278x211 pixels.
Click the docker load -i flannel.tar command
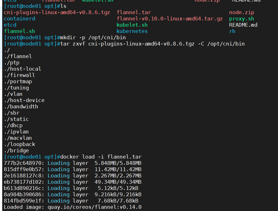(x=101, y=157)
